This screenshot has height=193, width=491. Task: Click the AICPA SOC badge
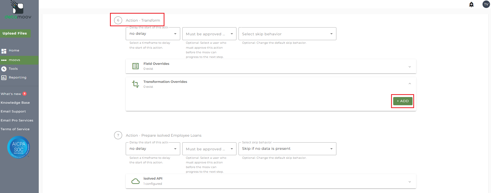(x=19, y=147)
